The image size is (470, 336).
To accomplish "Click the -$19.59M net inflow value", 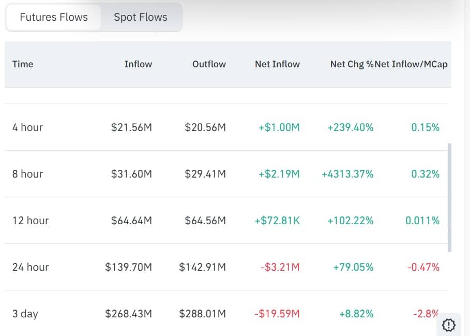I will tap(277, 314).
